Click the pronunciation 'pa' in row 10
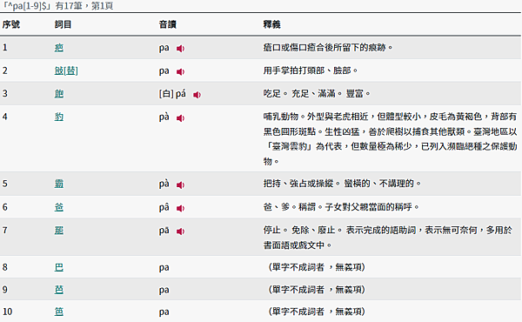 coord(164,312)
